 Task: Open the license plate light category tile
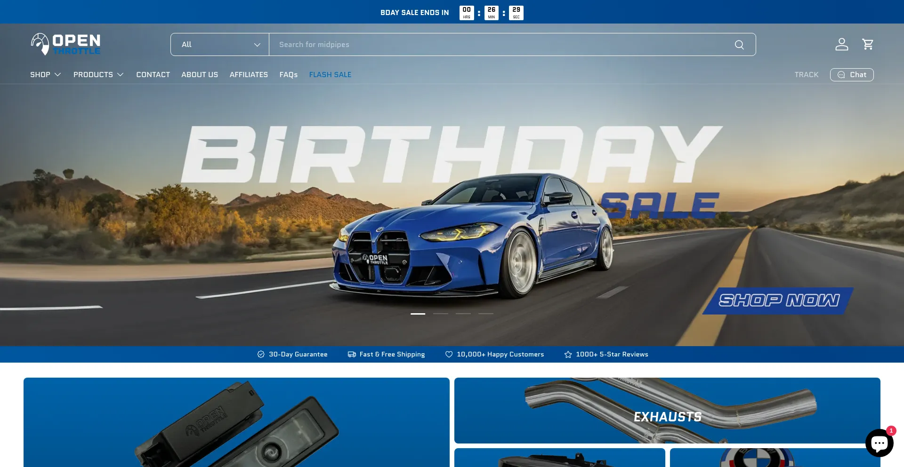tap(236, 422)
